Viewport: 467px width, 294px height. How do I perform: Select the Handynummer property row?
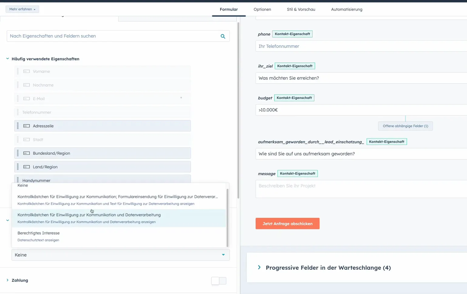(102, 179)
